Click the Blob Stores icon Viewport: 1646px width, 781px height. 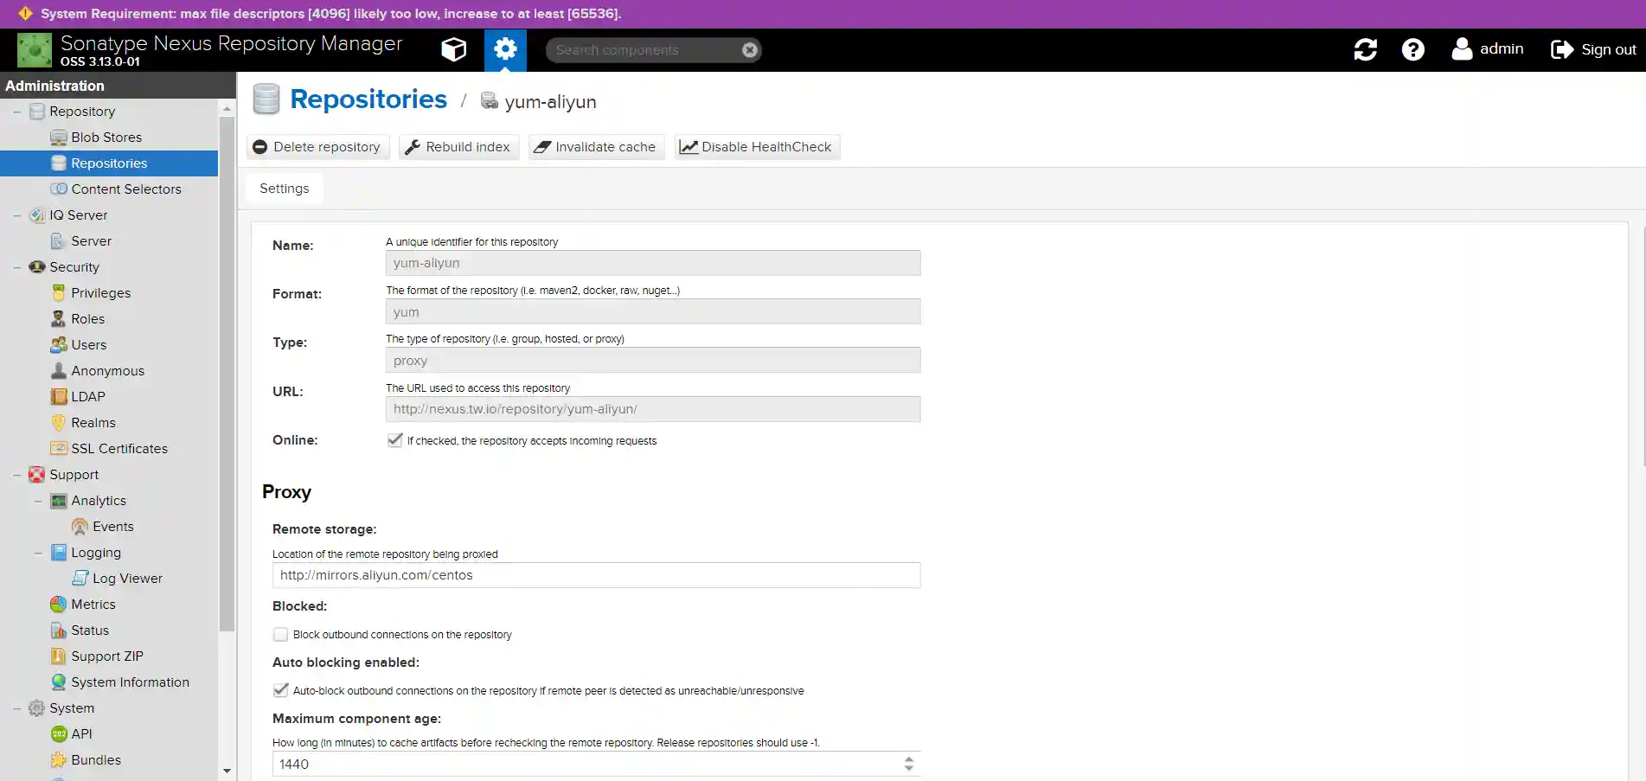tap(59, 138)
